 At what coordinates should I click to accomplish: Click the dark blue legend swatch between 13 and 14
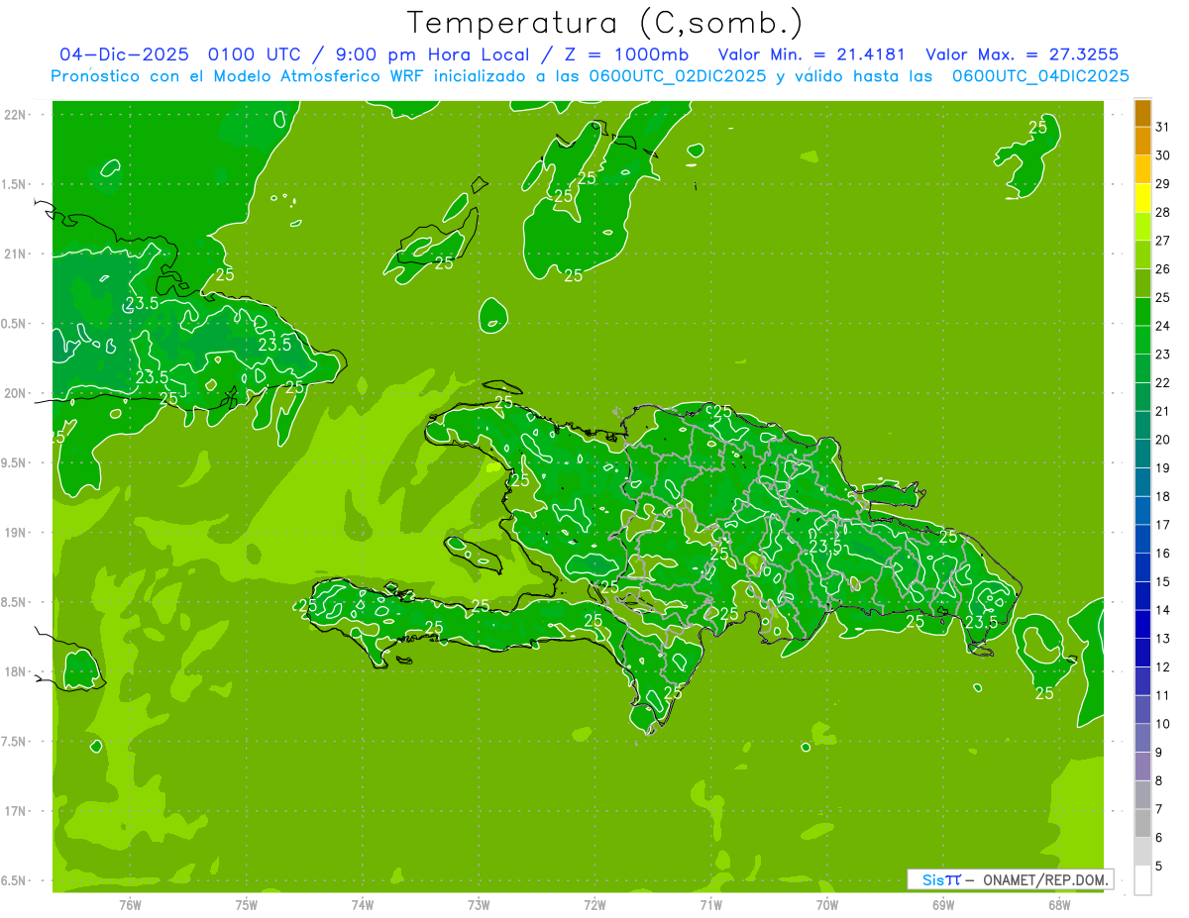pyautogui.click(x=1142, y=624)
